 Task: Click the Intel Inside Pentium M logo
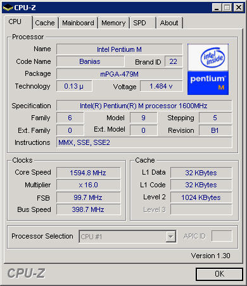pyautogui.click(x=208, y=70)
